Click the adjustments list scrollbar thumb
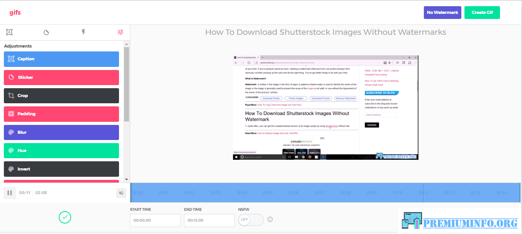 tap(126, 84)
